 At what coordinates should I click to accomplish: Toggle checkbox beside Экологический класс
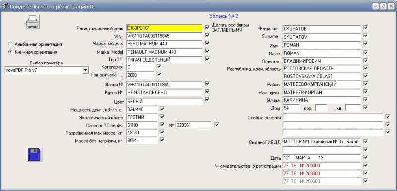click(162, 117)
